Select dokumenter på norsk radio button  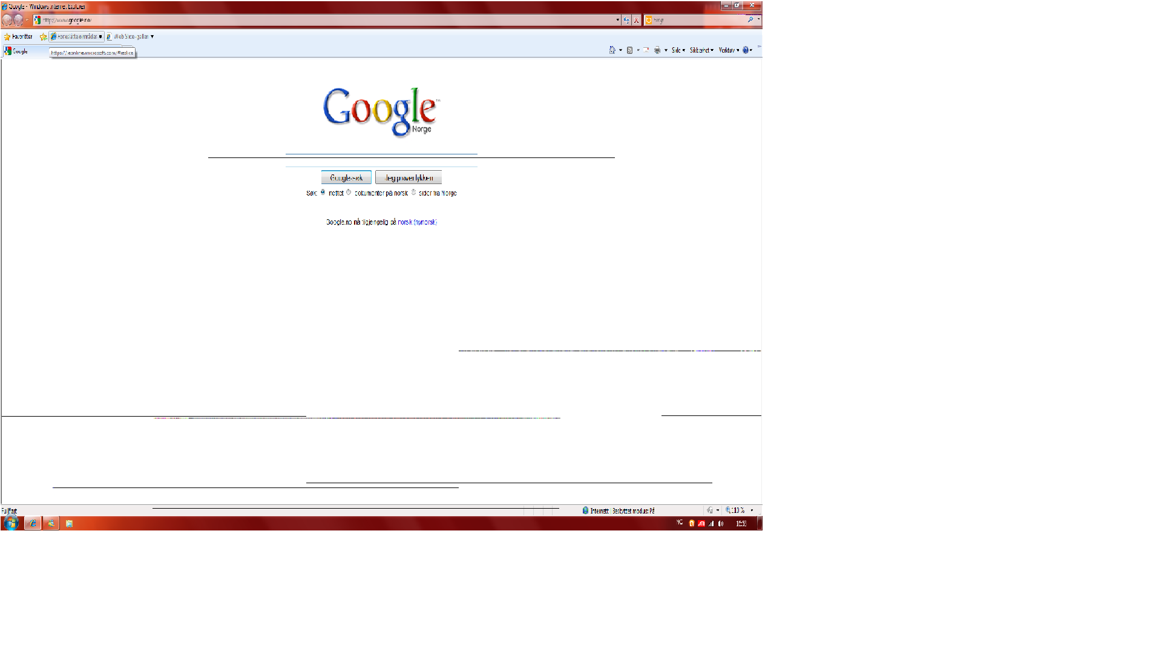[x=349, y=192]
